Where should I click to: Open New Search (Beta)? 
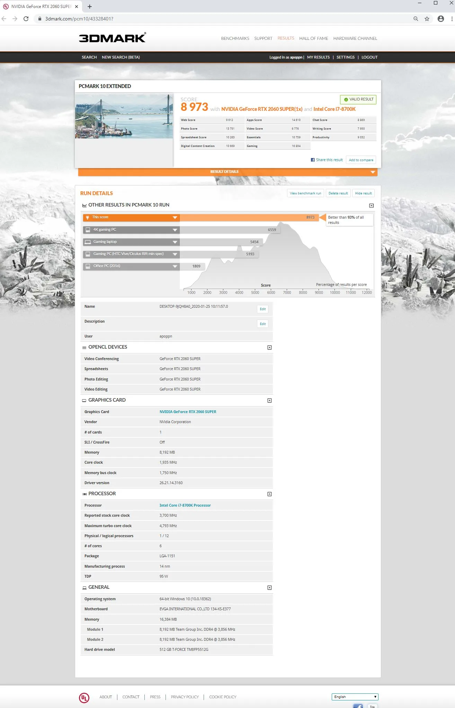(x=121, y=57)
